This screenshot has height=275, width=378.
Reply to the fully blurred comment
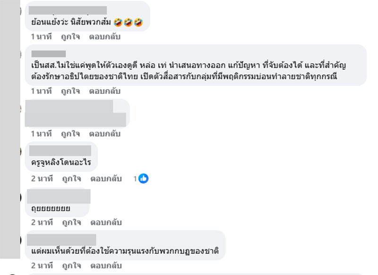coord(105,133)
